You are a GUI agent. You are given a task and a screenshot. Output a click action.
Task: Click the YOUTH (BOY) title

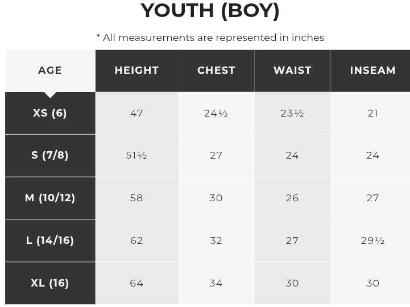(x=210, y=11)
